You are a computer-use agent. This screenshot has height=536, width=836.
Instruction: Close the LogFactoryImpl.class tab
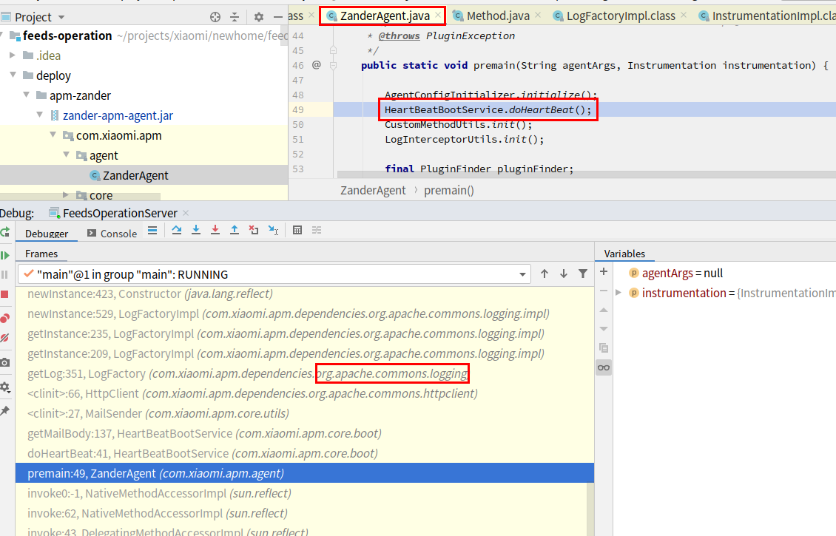pos(684,16)
